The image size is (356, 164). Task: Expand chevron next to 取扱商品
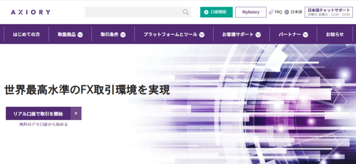pyautogui.click(x=80, y=35)
